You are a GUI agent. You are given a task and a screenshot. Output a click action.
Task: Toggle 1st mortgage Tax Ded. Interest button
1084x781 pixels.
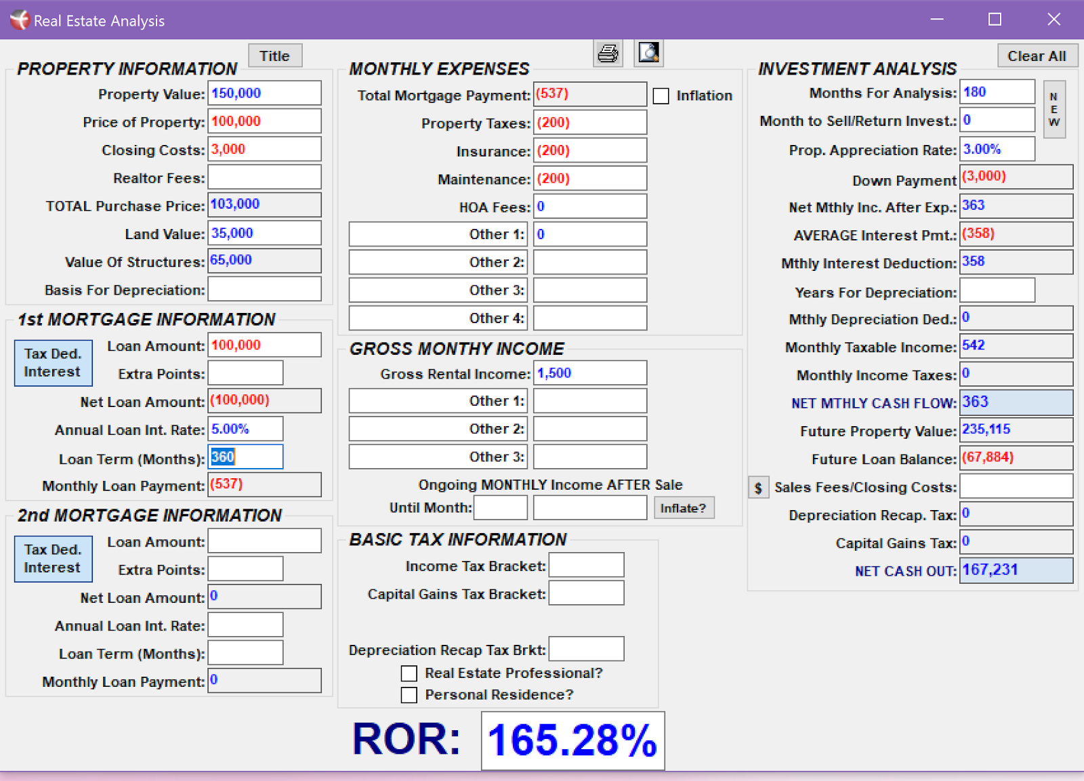tap(53, 363)
